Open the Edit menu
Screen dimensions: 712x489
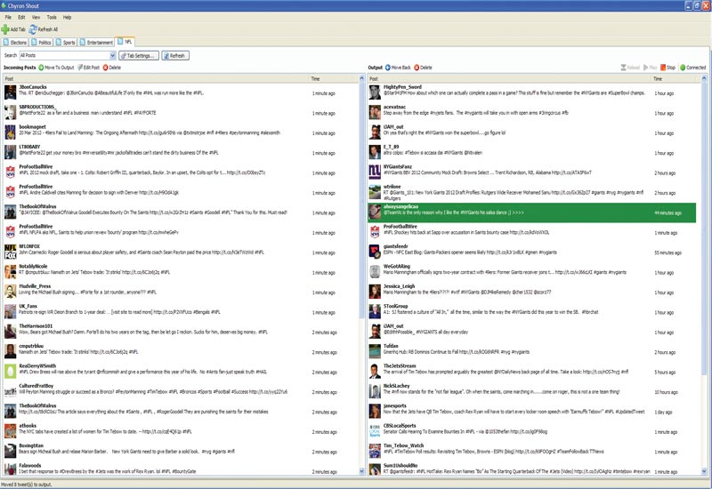pos(21,17)
